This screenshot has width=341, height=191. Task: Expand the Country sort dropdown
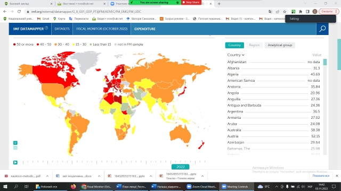tap(236, 55)
